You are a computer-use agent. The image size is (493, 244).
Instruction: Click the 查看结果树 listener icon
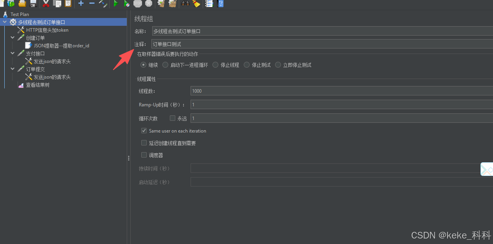tap(21, 85)
